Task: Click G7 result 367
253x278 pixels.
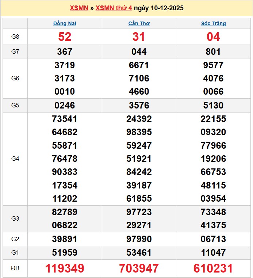Action: coord(65,52)
